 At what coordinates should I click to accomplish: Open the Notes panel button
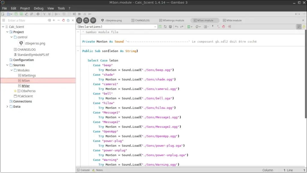98,170
